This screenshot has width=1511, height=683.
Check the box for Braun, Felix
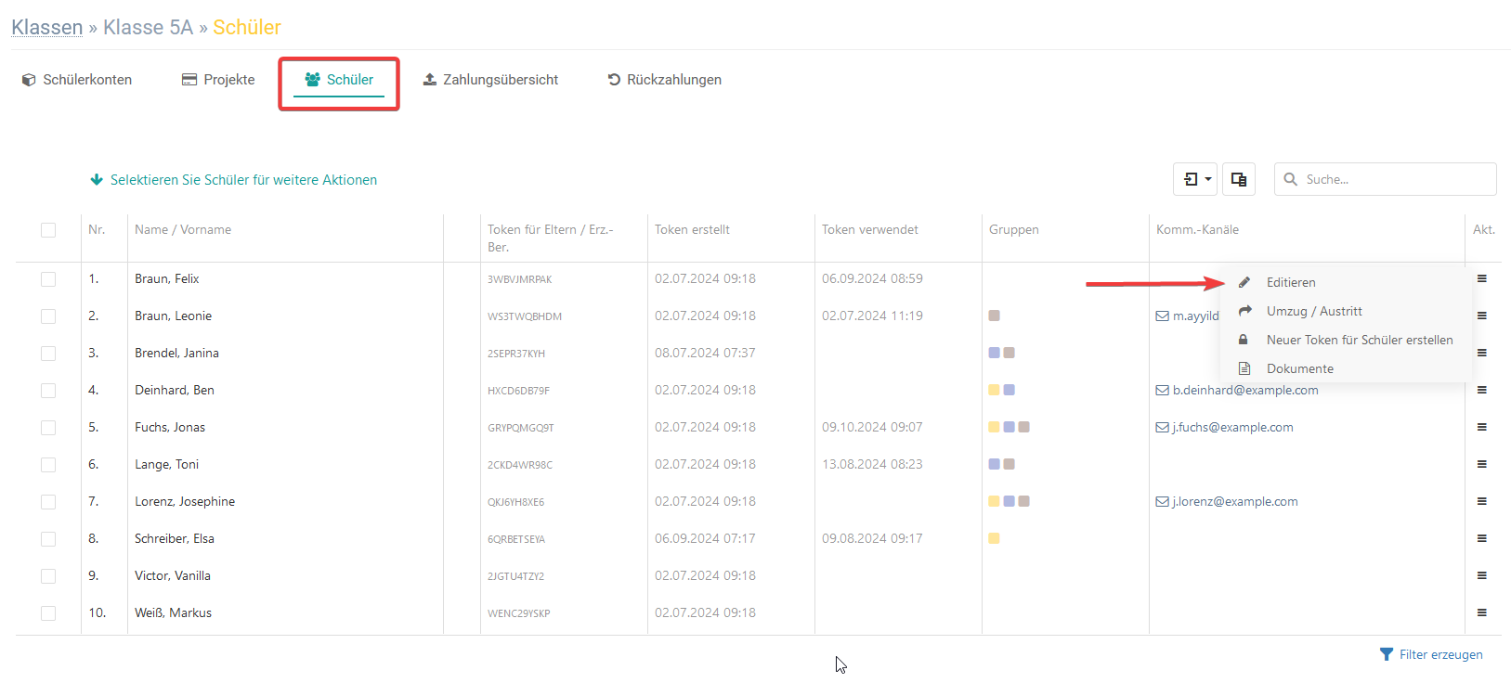48,279
